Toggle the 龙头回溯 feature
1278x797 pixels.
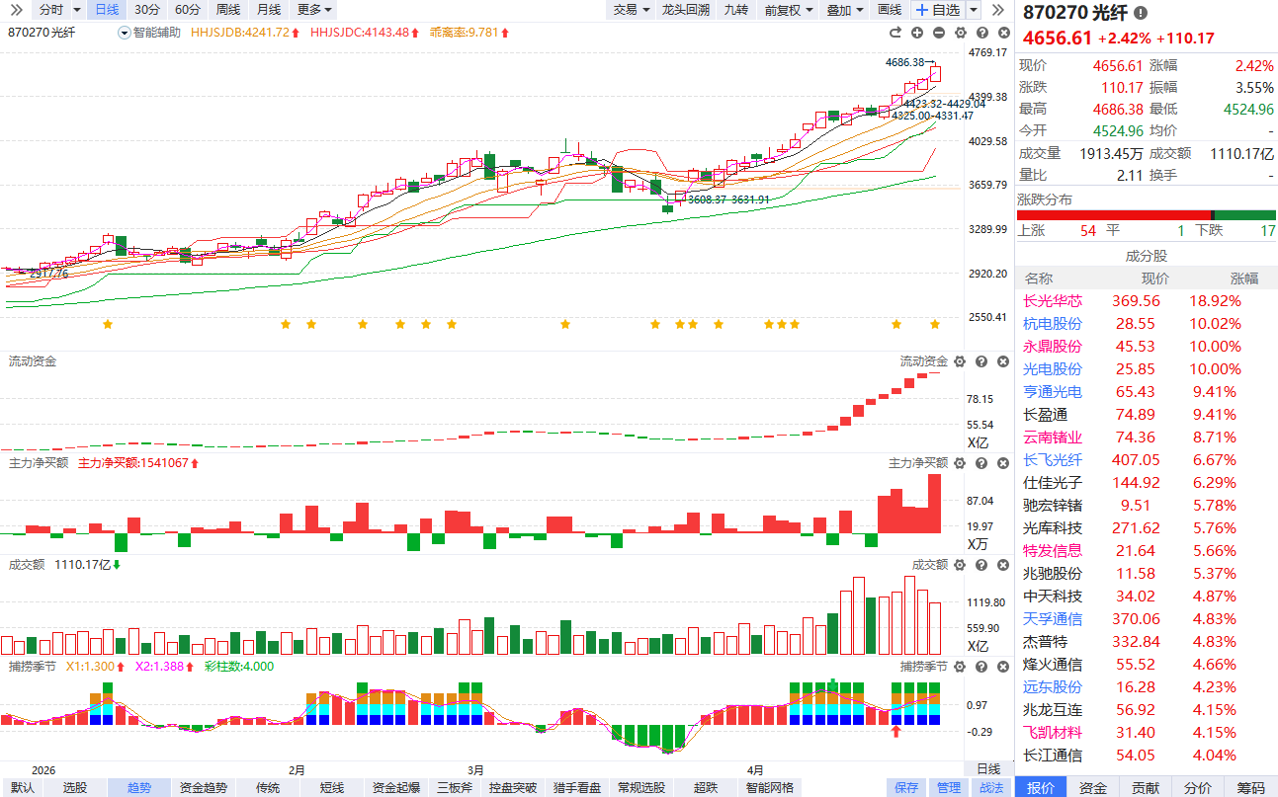[686, 10]
